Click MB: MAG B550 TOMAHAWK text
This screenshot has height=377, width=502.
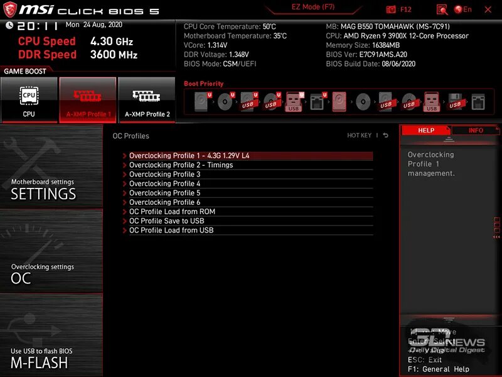pyautogui.click(x=388, y=26)
